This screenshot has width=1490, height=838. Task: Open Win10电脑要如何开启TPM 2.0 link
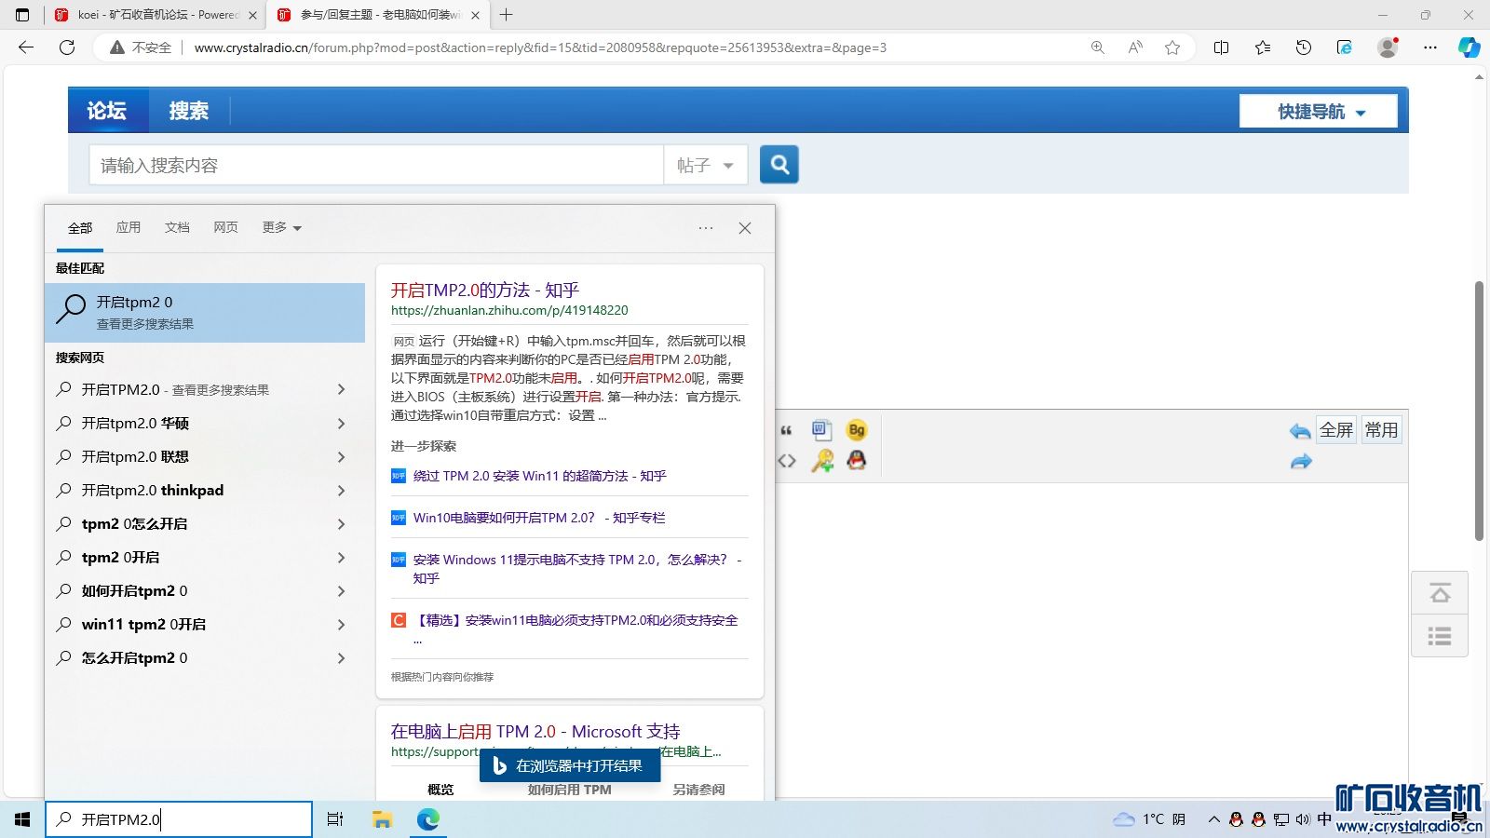point(539,518)
